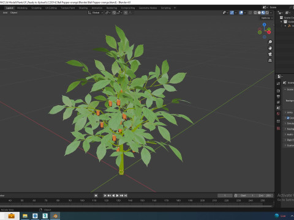Jump to next keyframe
294x220 pixels.
(121, 196)
